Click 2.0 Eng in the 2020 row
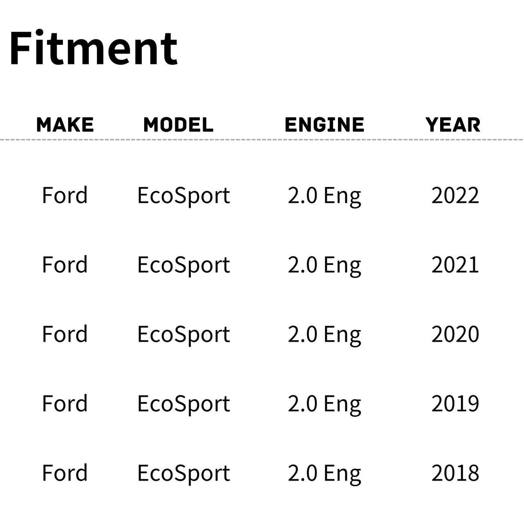The image size is (524, 524). point(325,334)
